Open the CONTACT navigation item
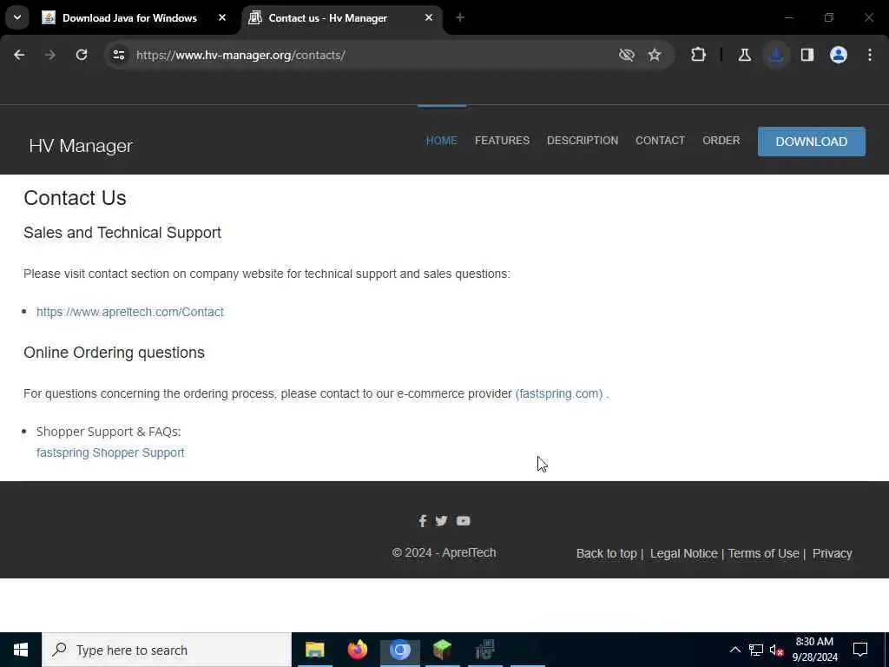Image resolution: width=889 pixels, height=667 pixels. coord(660,140)
